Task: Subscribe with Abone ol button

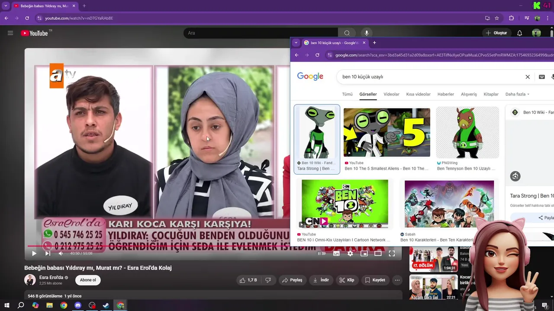Action: pyautogui.click(x=88, y=280)
